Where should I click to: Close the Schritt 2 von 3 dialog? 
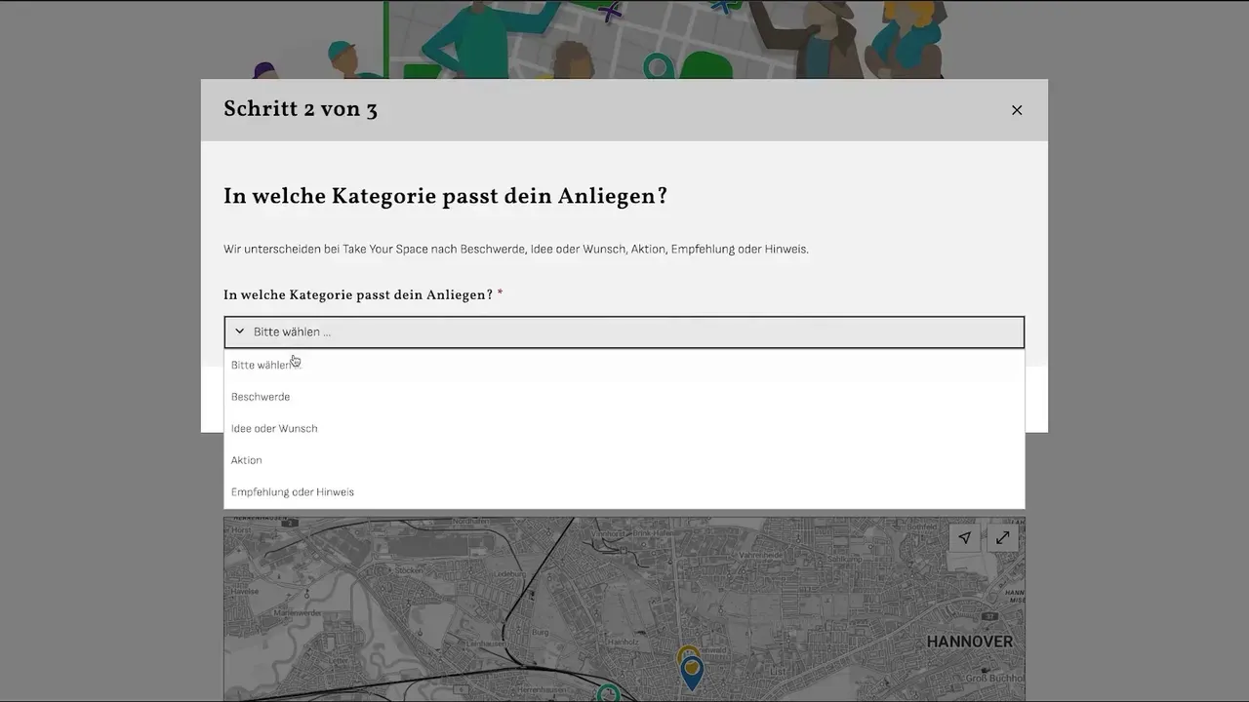(1017, 110)
